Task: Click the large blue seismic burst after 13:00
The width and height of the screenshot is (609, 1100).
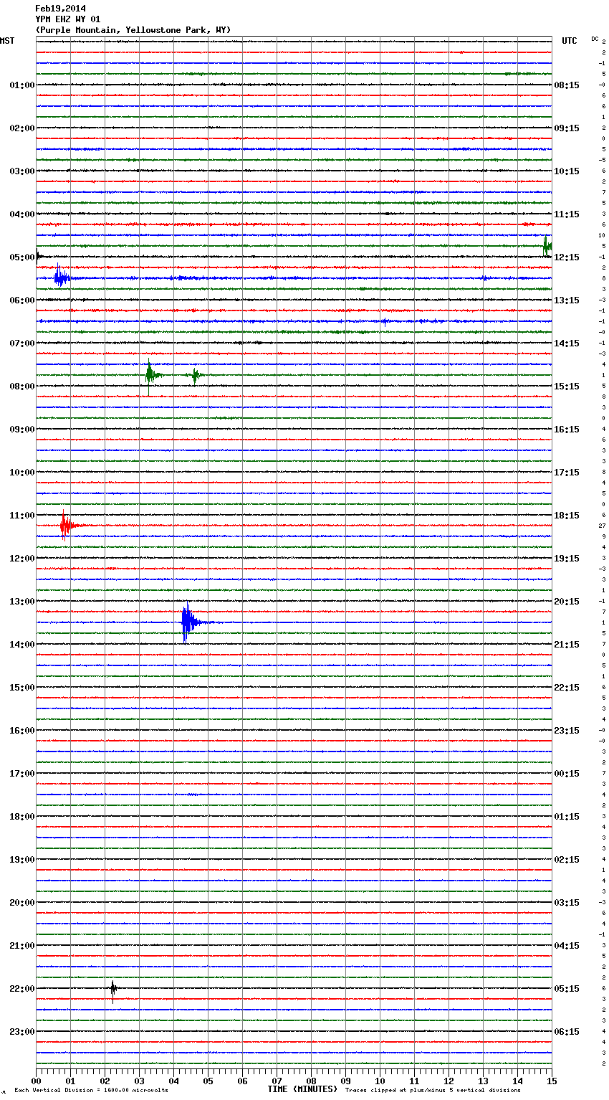Action: [x=186, y=622]
